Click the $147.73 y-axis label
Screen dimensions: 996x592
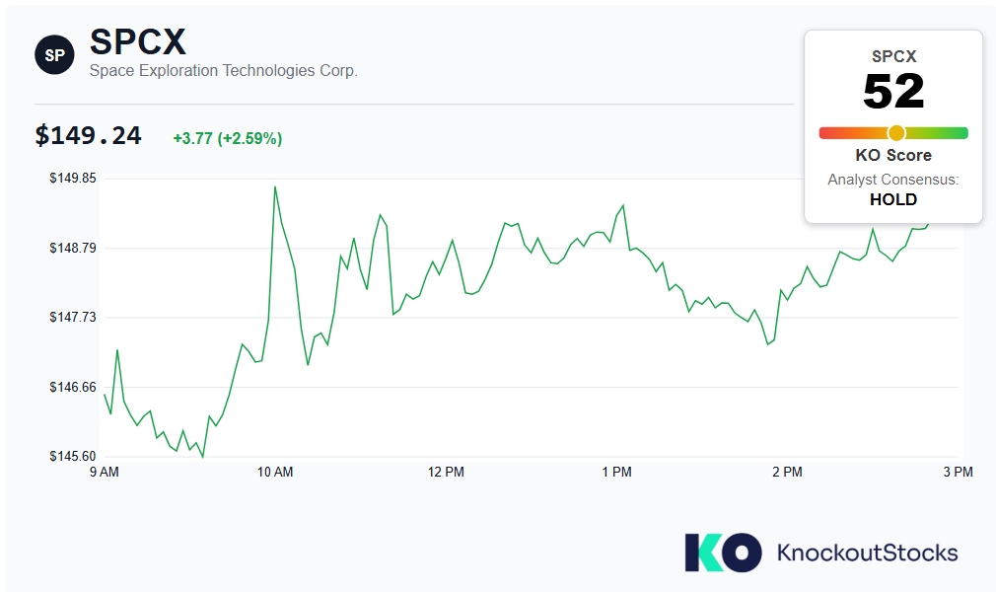tap(73, 318)
